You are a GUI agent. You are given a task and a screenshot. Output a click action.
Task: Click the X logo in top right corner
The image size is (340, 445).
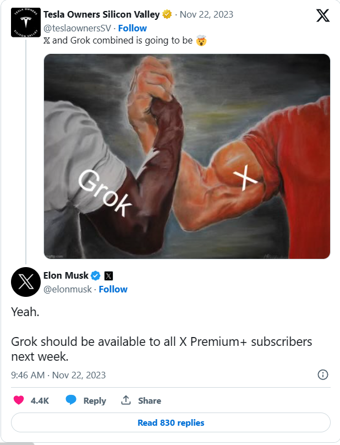point(323,15)
